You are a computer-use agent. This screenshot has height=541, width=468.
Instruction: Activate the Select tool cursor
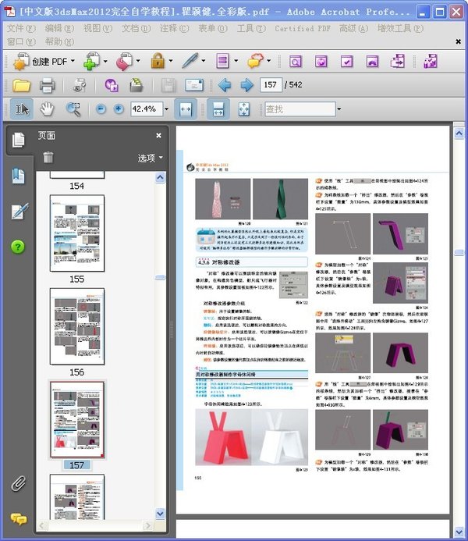point(23,109)
